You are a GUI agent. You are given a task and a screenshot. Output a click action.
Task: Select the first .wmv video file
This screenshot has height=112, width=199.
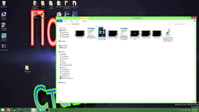pyautogui.click(x=80, y=34)
